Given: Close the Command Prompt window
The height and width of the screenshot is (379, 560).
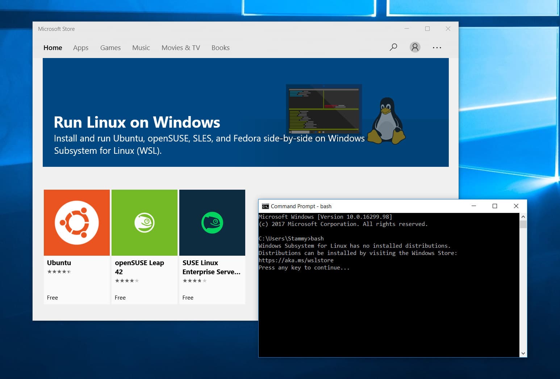Looking at the screenshot, I should pyautogui.click(x=516, y=206).
